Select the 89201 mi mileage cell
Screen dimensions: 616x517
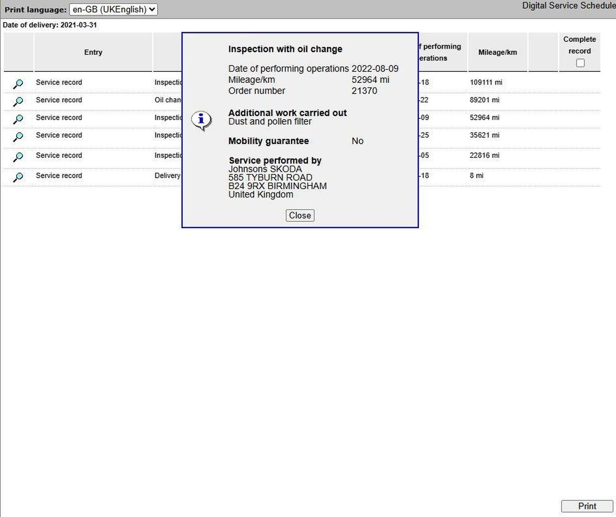pyautogui.click(x=484, y=100)
